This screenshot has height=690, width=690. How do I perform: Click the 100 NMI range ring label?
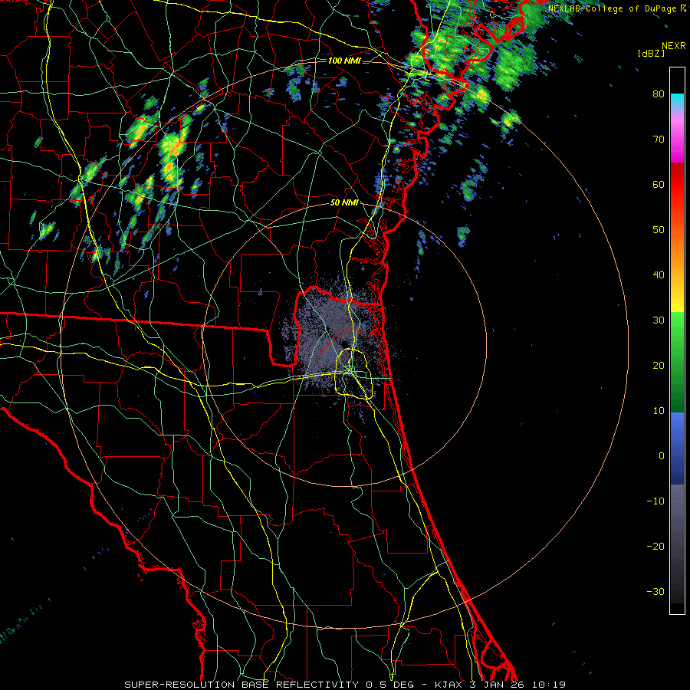pyautogui.click(x=344, y=61)
